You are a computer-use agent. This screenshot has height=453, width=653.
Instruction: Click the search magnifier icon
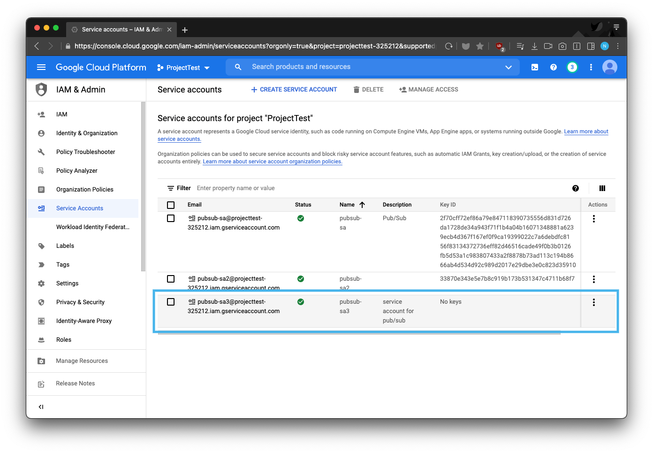[x=238, y=67]
